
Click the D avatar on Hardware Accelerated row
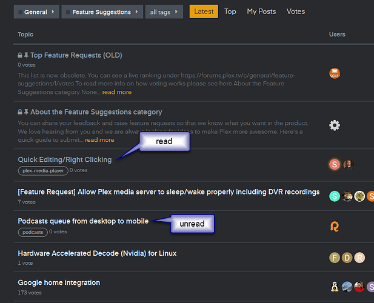tap(347, 258)
